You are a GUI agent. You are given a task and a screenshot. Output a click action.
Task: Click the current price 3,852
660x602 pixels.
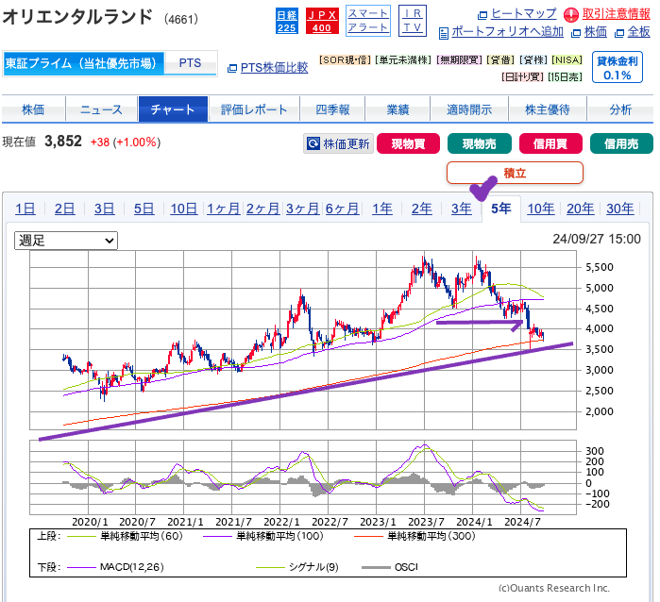(x=63, y=142)
